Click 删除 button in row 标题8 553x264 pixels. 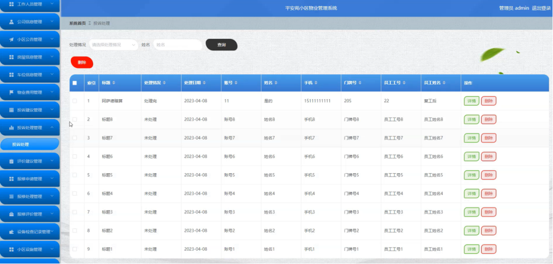tap(489, 119)
